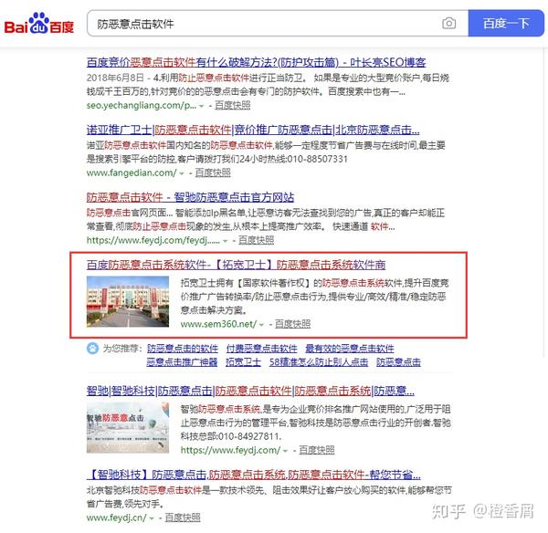Click URL text www.sem360.net/
This screenshot has width=548, height=533.
tap(219, 324)
